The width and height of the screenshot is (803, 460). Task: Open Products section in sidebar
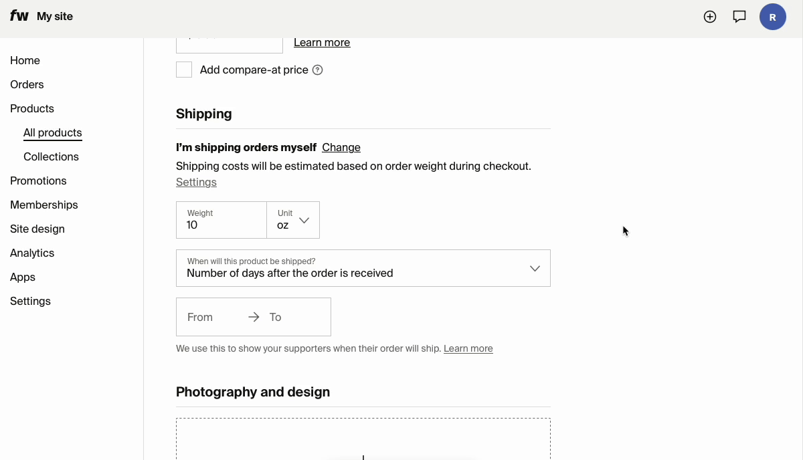click(x=32, y=108)
